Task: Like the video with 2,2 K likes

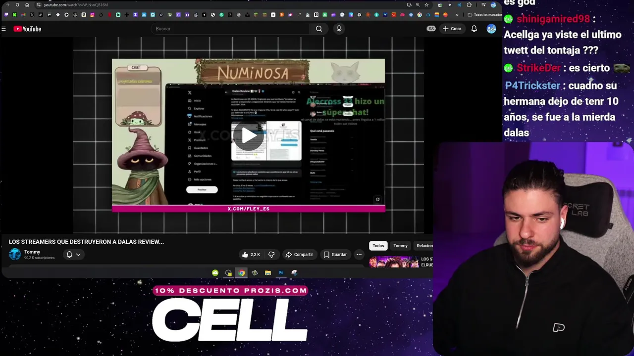Action: pos(251,255)
